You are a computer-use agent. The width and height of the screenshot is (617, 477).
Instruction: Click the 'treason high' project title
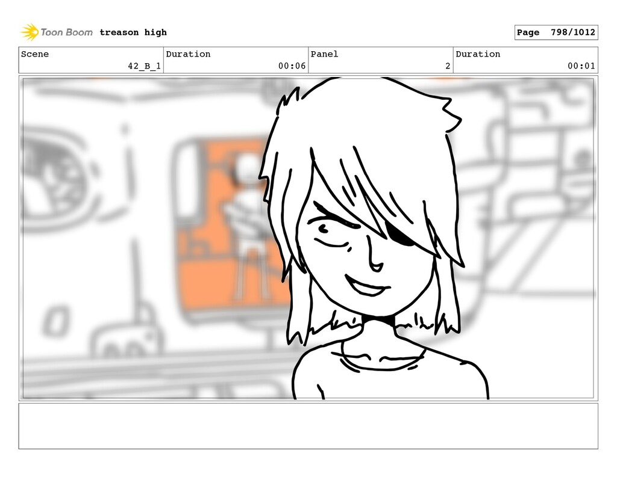pyautogui.click(x=133, y=32)
